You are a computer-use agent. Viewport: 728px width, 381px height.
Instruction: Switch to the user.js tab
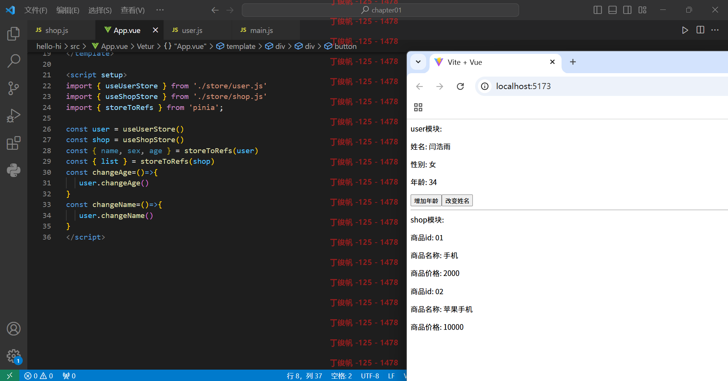tap(198, 30)
